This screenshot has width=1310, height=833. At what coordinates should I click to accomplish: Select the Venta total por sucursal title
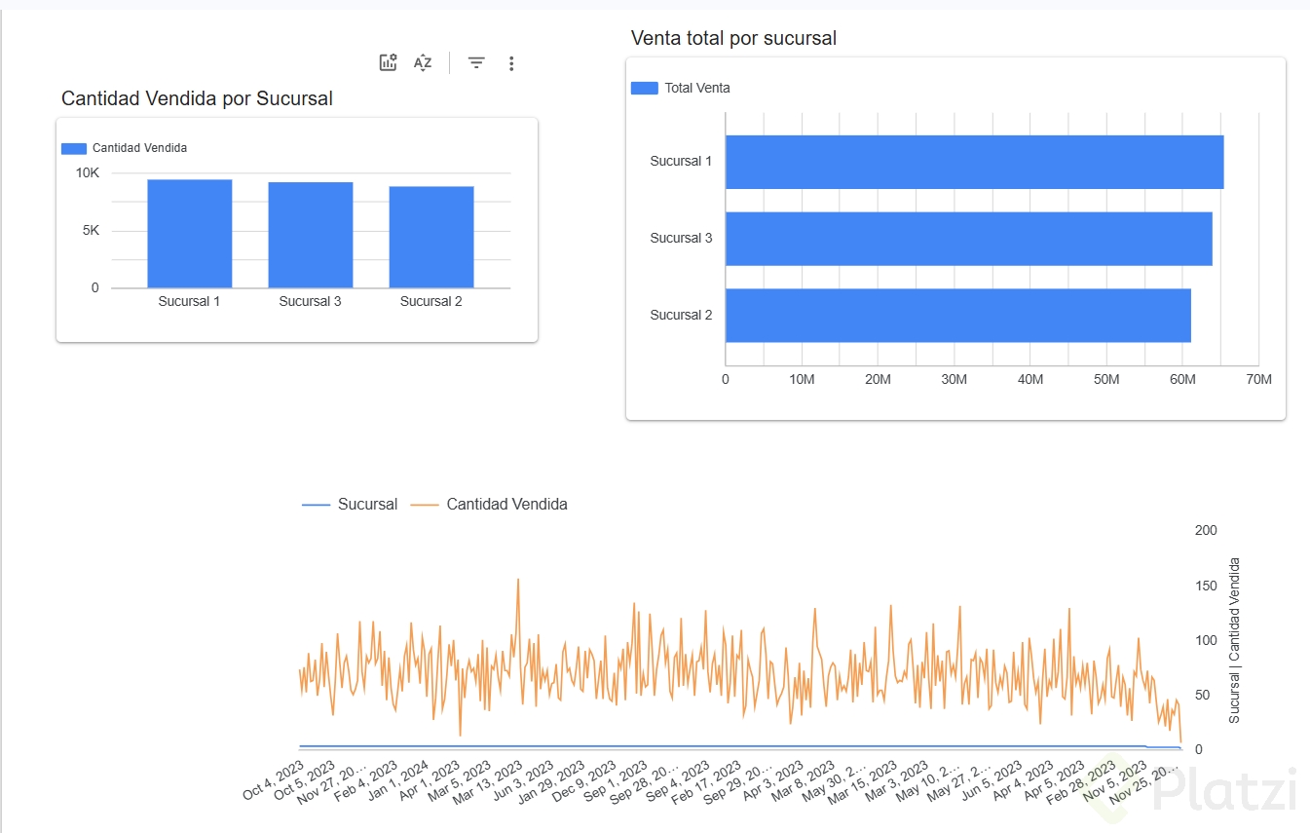coord(734,39)
